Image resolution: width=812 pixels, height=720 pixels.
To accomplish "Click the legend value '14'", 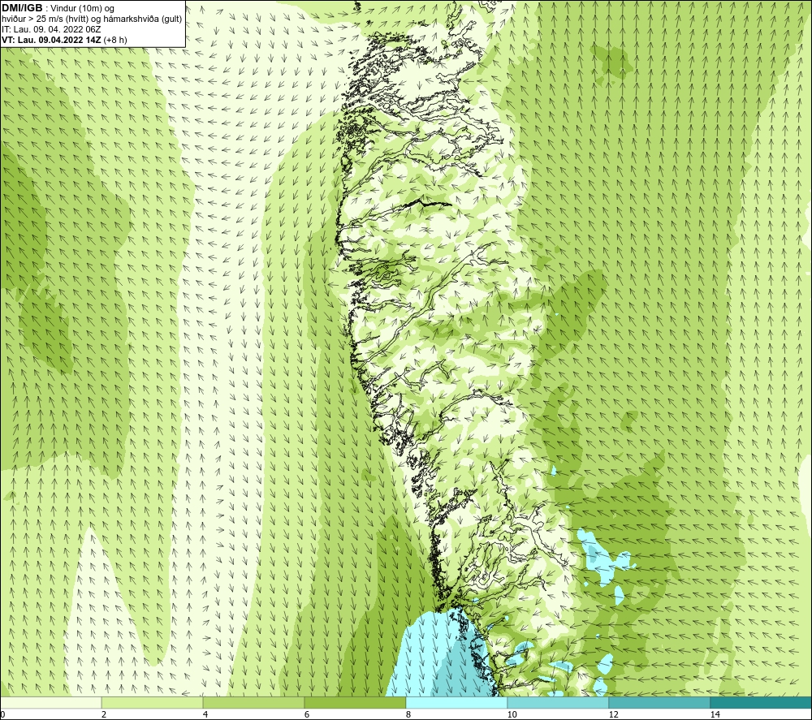I will [x=715, y=714].
